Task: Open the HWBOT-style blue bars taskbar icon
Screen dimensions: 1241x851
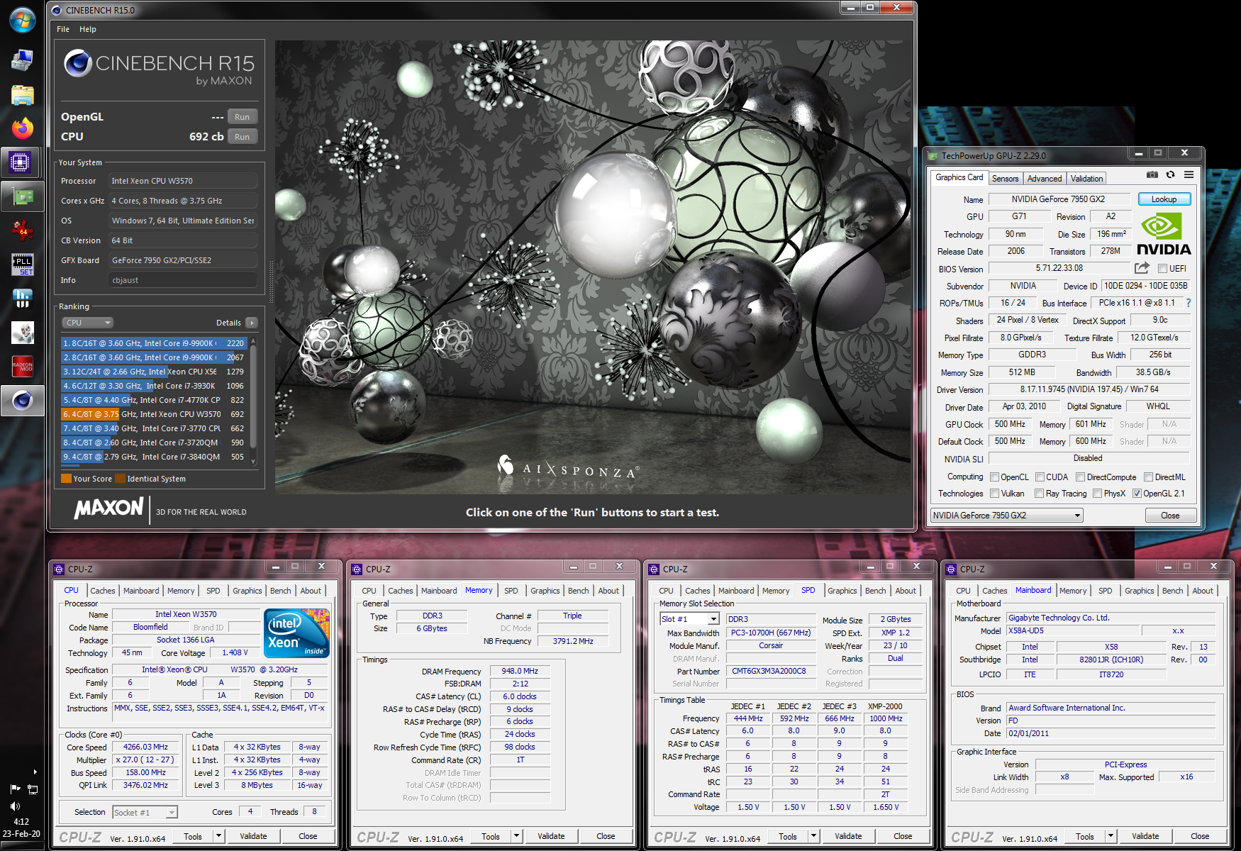Action: tap(22, 299)
